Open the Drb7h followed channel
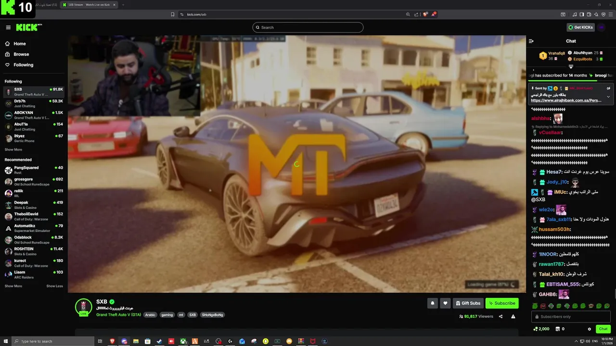The height and width of the screenshot is (346, 616). click(34, 103)
